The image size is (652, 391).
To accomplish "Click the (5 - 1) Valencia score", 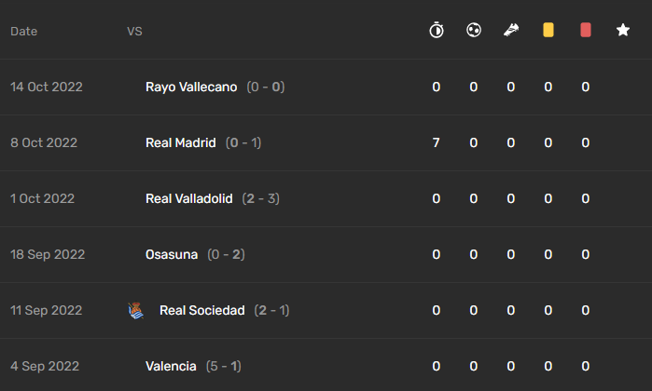I will [x=223, y=366].
